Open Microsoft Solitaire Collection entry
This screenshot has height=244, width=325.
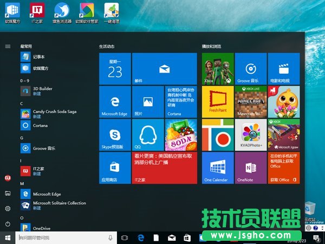pos(53,205)
